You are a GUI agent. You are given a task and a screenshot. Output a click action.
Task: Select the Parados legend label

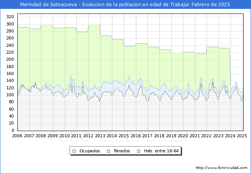point(122,151)
